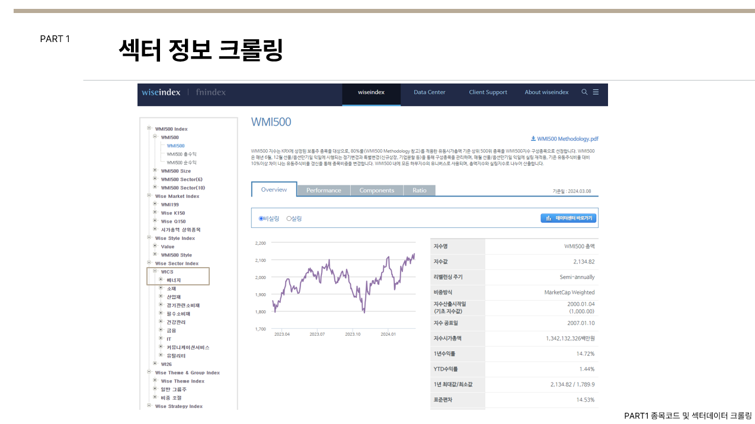Screen dimensions: 755x424
Task: Open 시가총액 상위종목 in the tree
Action: [x=181, y=230]
